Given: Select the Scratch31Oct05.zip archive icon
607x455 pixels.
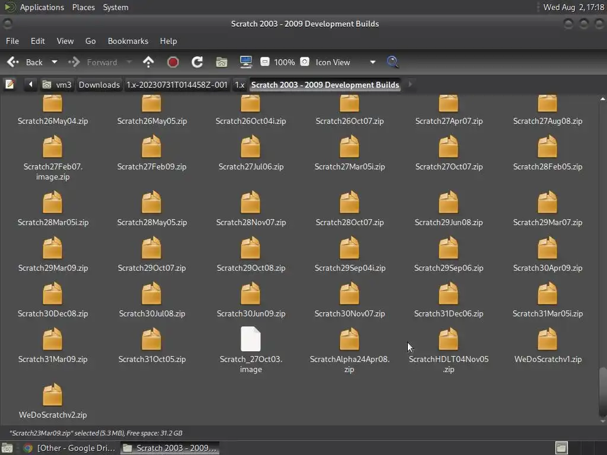Looking at the screenshot, I should [x=151, y=338].
